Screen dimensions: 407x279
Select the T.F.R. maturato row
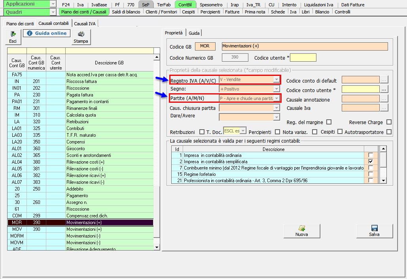(80, 135)
